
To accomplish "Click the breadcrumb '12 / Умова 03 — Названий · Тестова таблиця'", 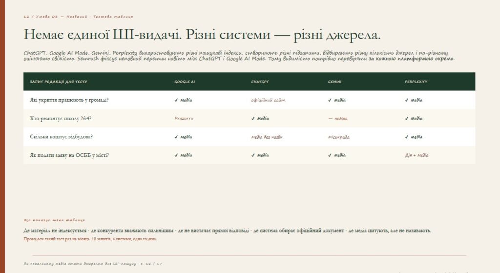I will coord(78,17).
